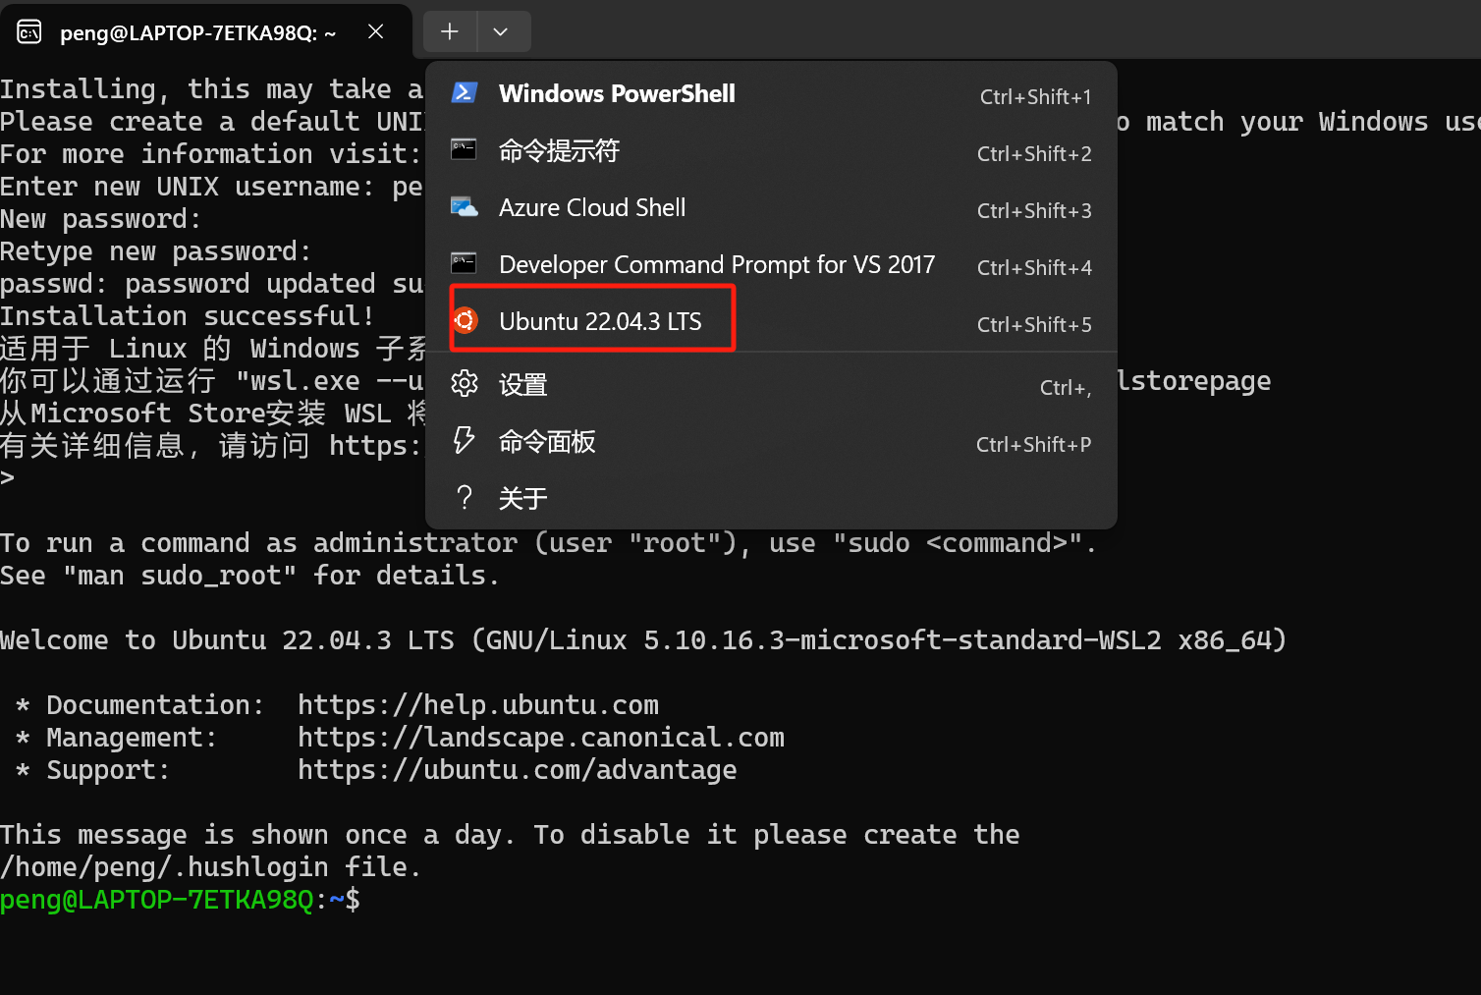Click the plus button to open a new tab
The image size is (1481, 995).
tap(450, 31)
